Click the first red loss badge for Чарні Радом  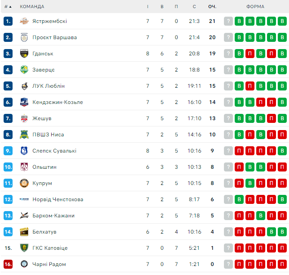[x=239, y=264]
